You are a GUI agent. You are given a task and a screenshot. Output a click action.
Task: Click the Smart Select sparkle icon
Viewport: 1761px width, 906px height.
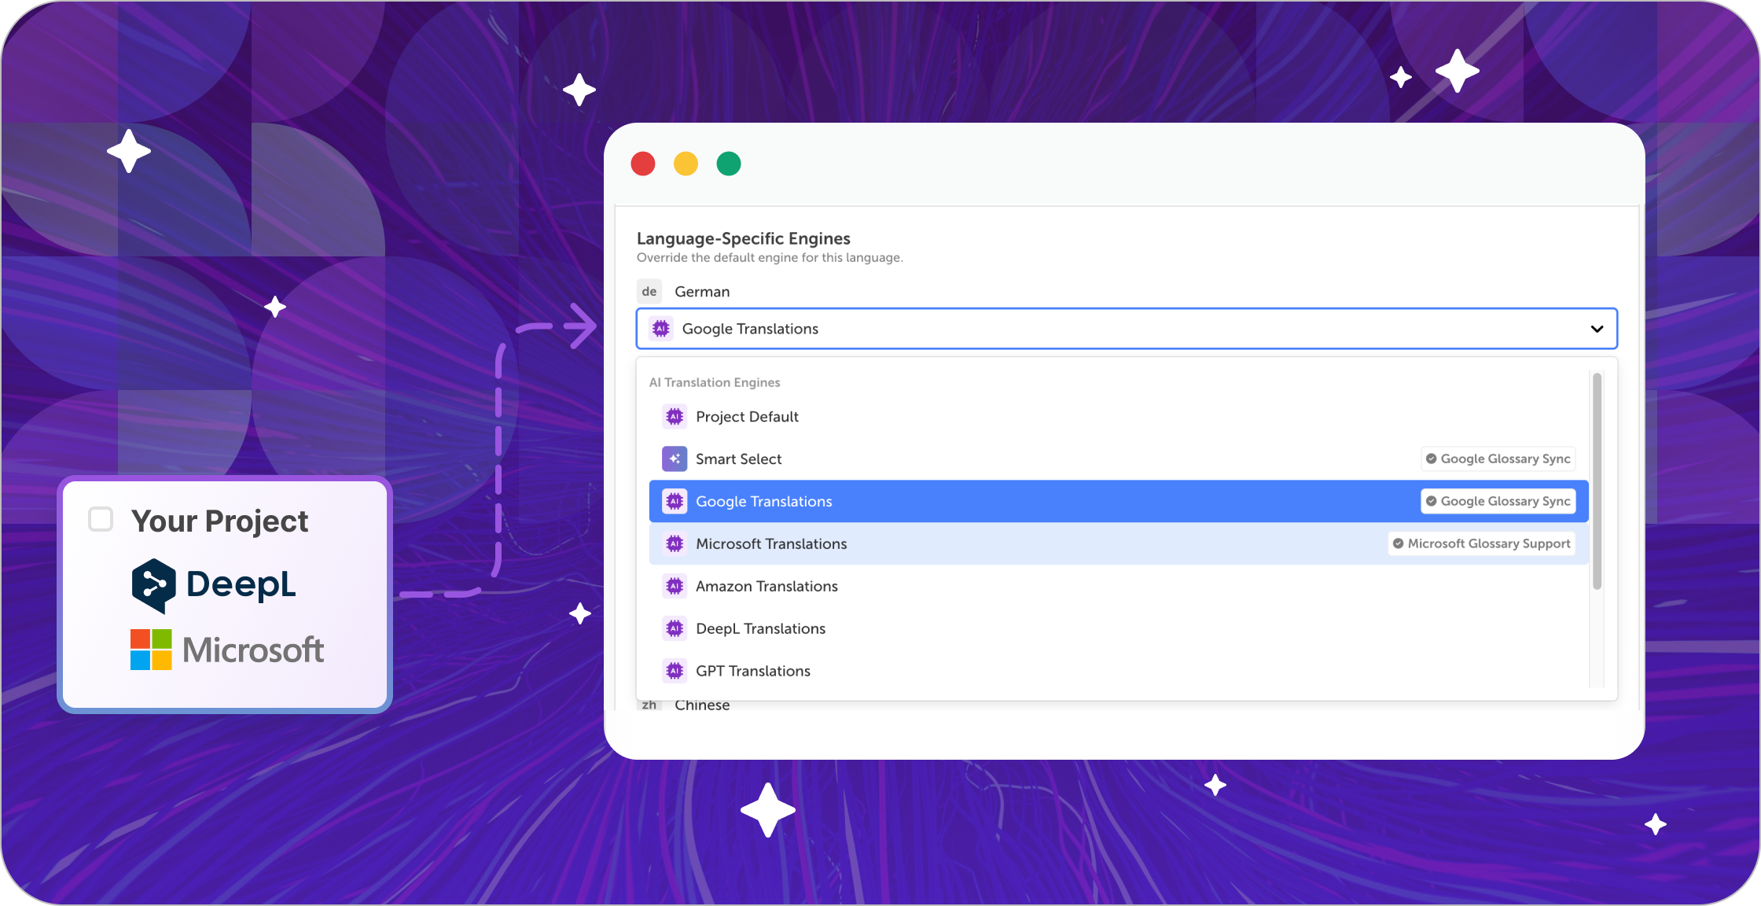pos(675,459)
